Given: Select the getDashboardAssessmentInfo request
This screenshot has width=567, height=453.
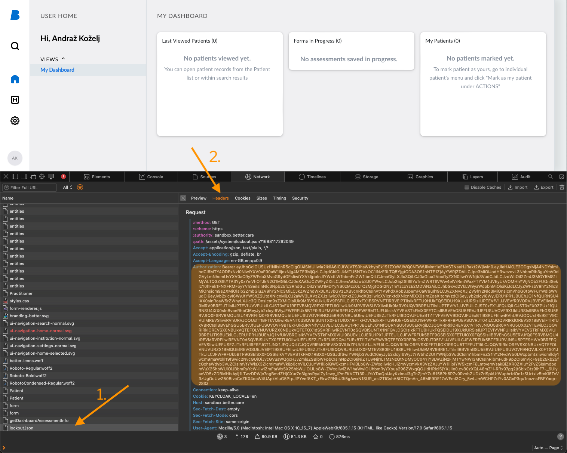Looking at the screenshot, I should (89, 420).
